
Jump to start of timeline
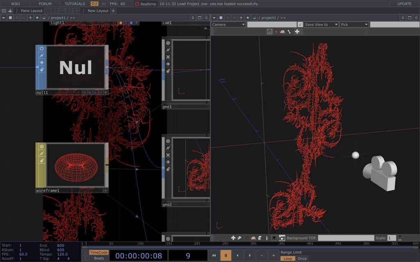pyautogui.click(x=214, y=255)
